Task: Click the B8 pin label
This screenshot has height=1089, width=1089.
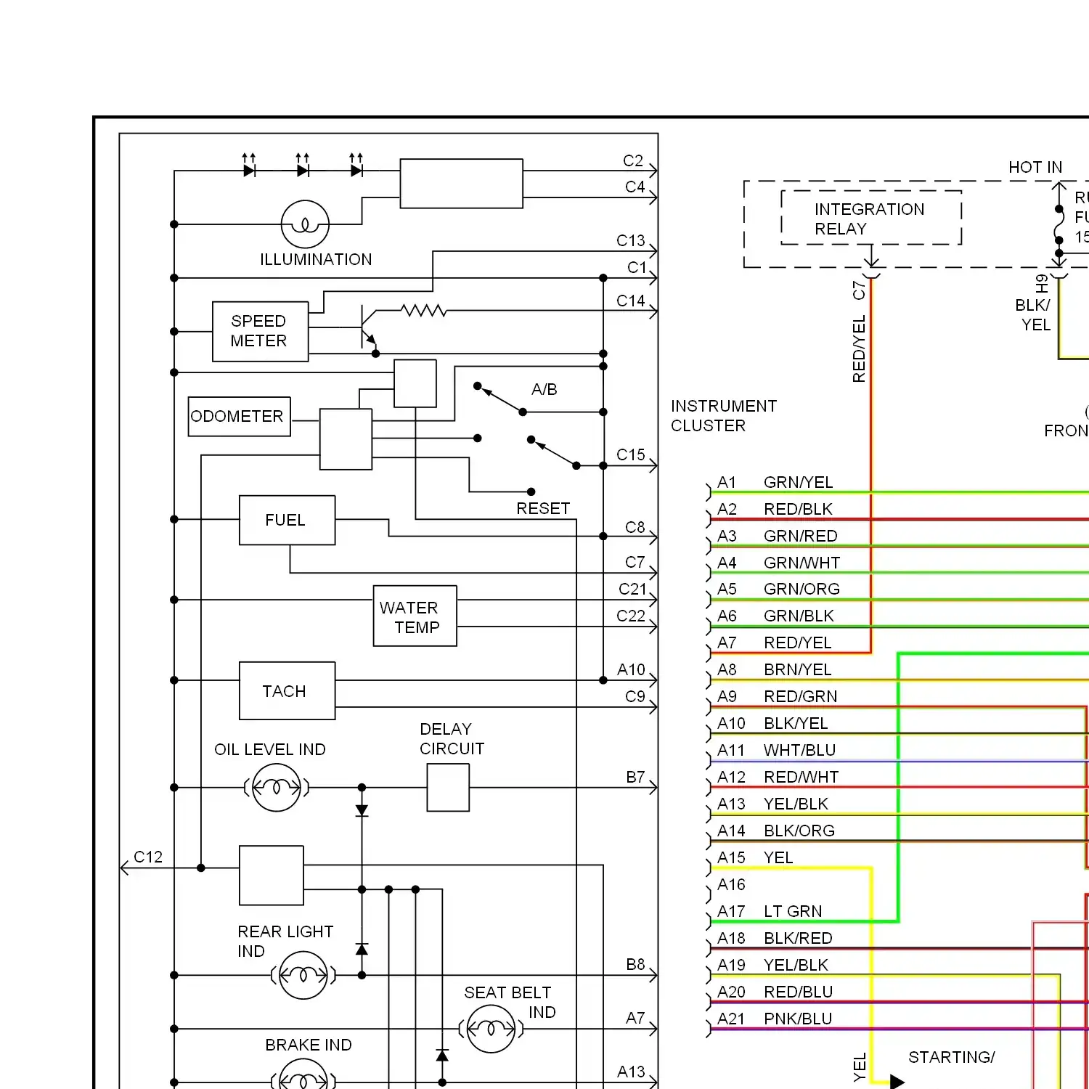Action: coord(635,964)
